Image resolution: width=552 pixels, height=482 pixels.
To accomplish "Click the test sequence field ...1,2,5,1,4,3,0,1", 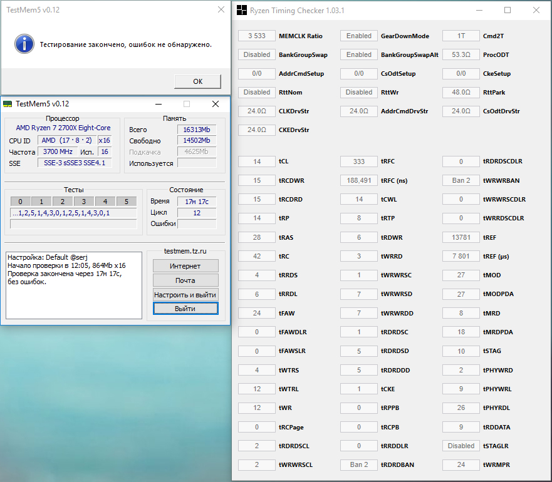I will pyautogui.click(x=73, y=213).
